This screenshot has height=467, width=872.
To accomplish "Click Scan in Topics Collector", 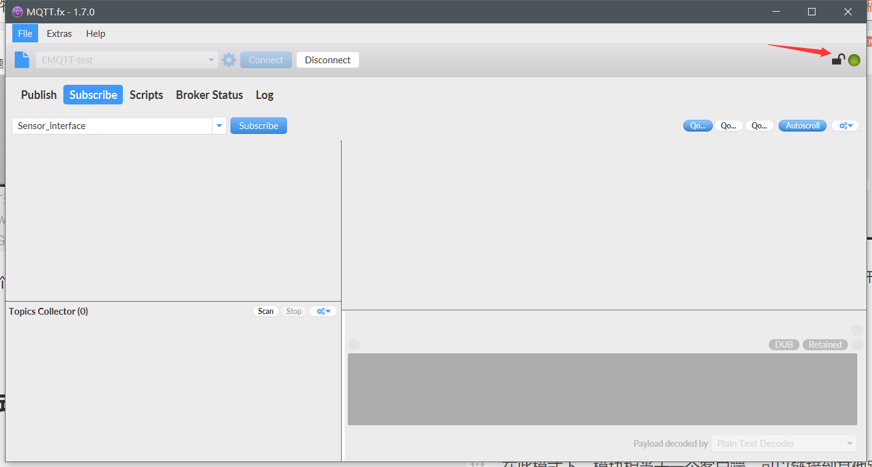I will (266, 312).
